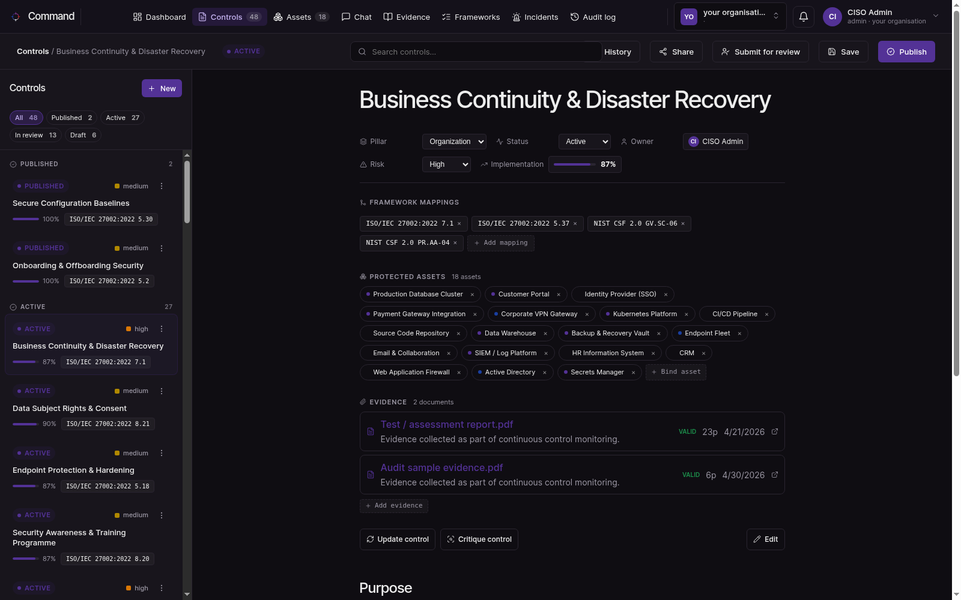Submit the control for review

coord(760,52)
